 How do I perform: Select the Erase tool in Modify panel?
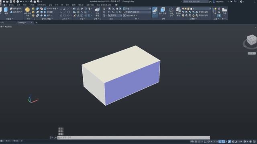75,16
